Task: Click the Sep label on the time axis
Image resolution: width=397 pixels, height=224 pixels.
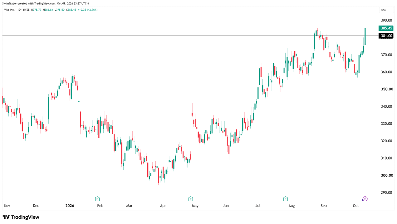Action: tap(324, 206)
